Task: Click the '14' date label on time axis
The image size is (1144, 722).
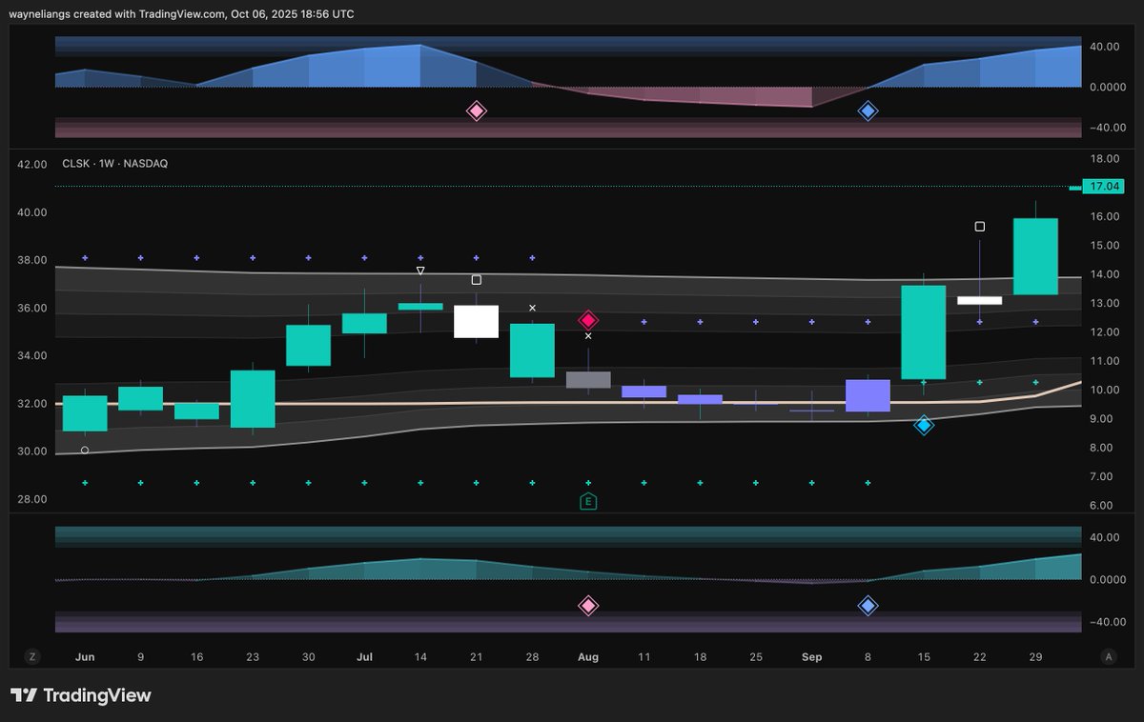Action: 420,657
